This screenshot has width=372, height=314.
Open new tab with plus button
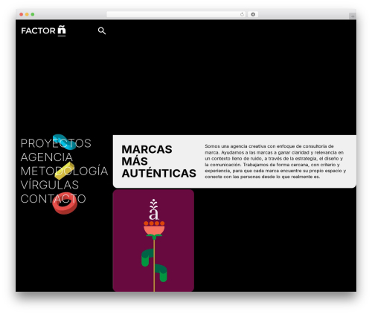353,16
